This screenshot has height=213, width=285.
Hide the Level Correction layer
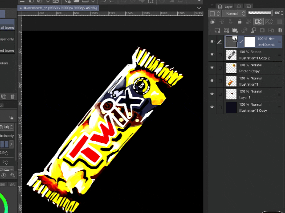pos(212,42)
